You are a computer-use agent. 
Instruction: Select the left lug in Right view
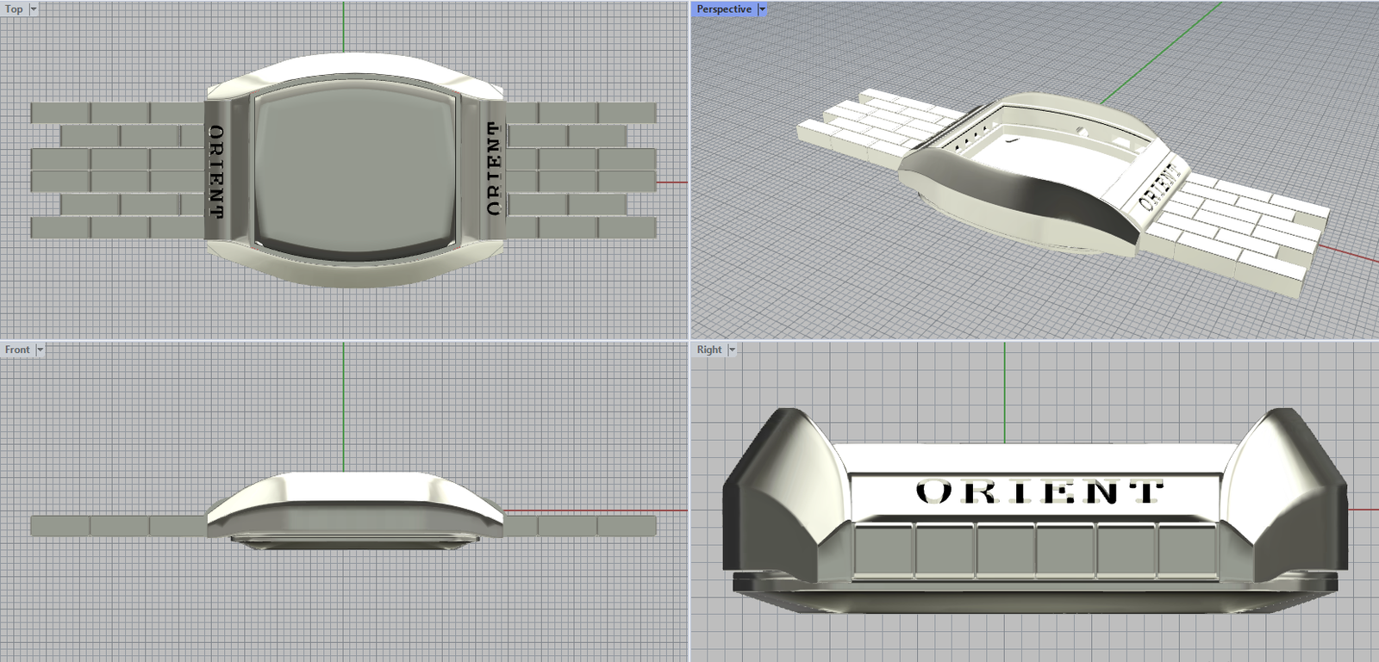click(x=780, y=491)
